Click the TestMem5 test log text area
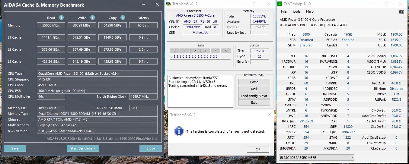This screenshot has height=164, width=409. coord(200,91)
